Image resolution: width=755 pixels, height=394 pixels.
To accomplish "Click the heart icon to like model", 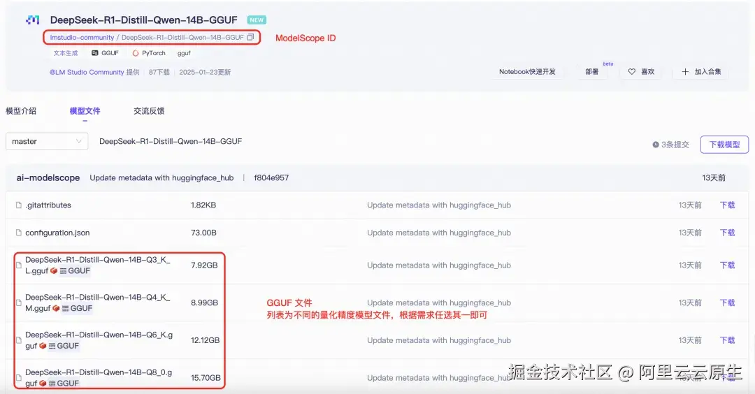I will pyautogui.click(x=632, y=72).
